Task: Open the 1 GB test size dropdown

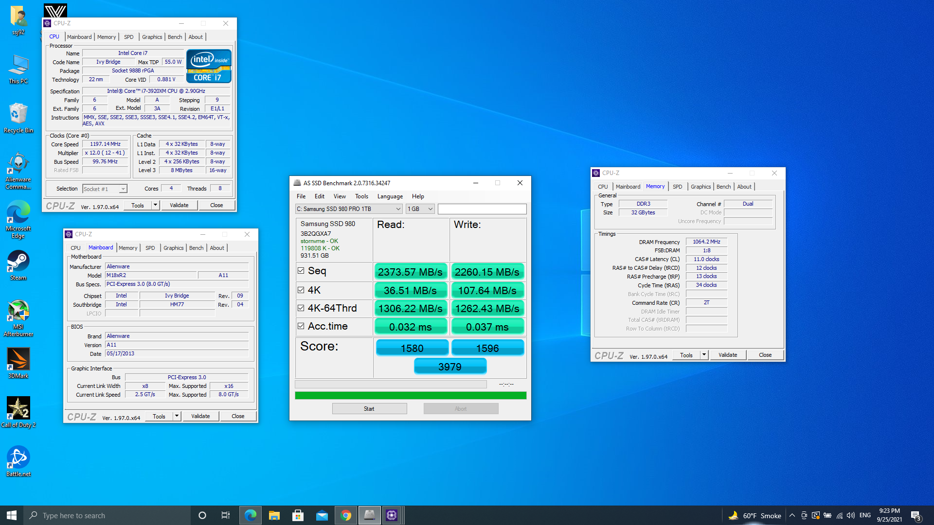Action: 420,209
